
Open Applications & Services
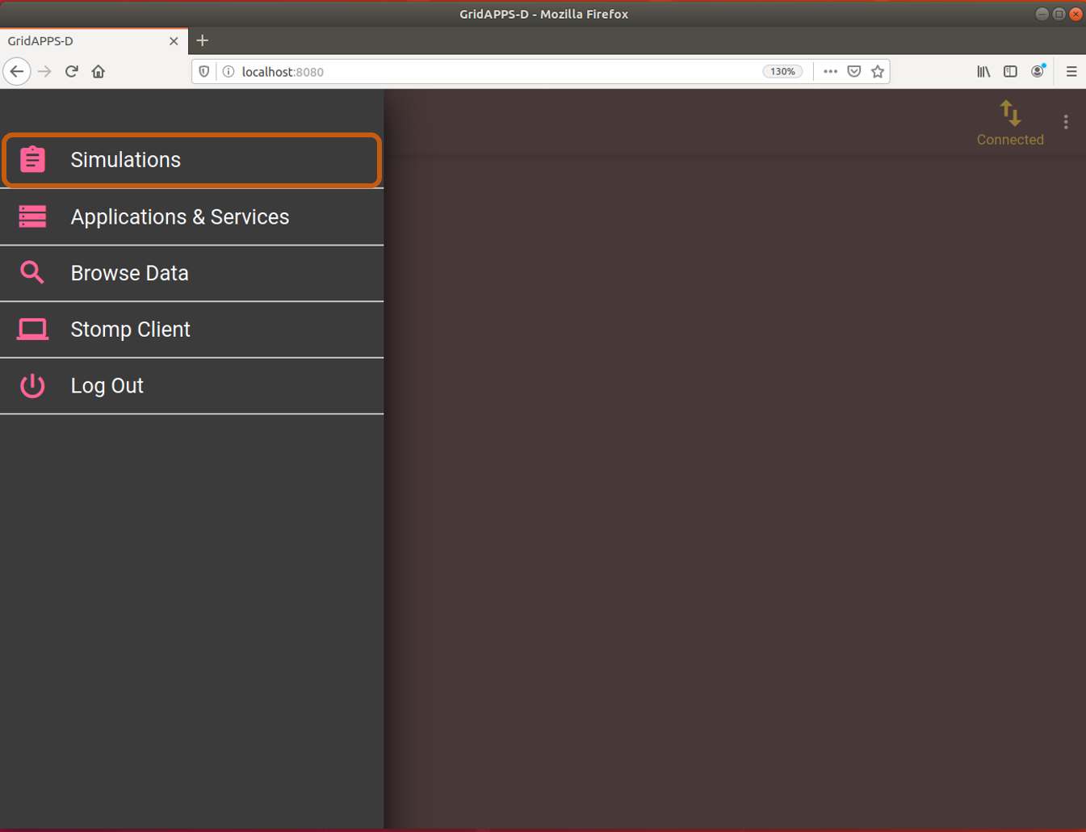(191, 216)
